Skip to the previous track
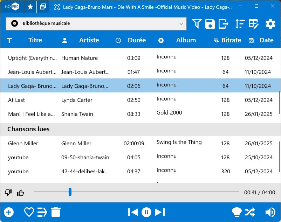281x222 pixels. pyautogui.click(x=133, y=212)
